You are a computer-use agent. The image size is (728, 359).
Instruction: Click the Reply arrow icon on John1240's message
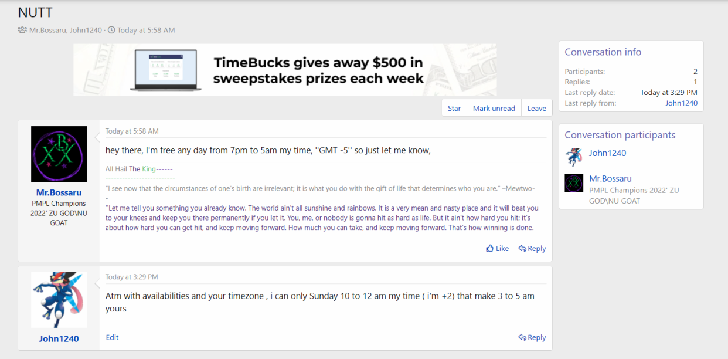(x=522, y=338)
